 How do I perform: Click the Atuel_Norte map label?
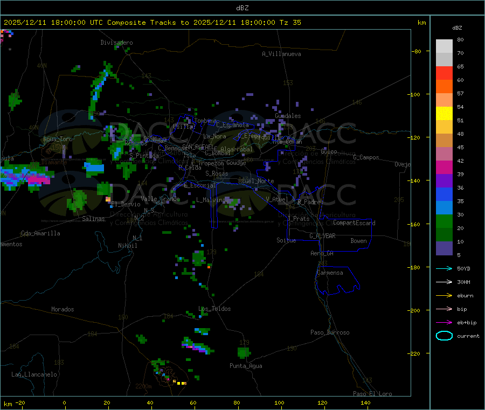point(256,181)
